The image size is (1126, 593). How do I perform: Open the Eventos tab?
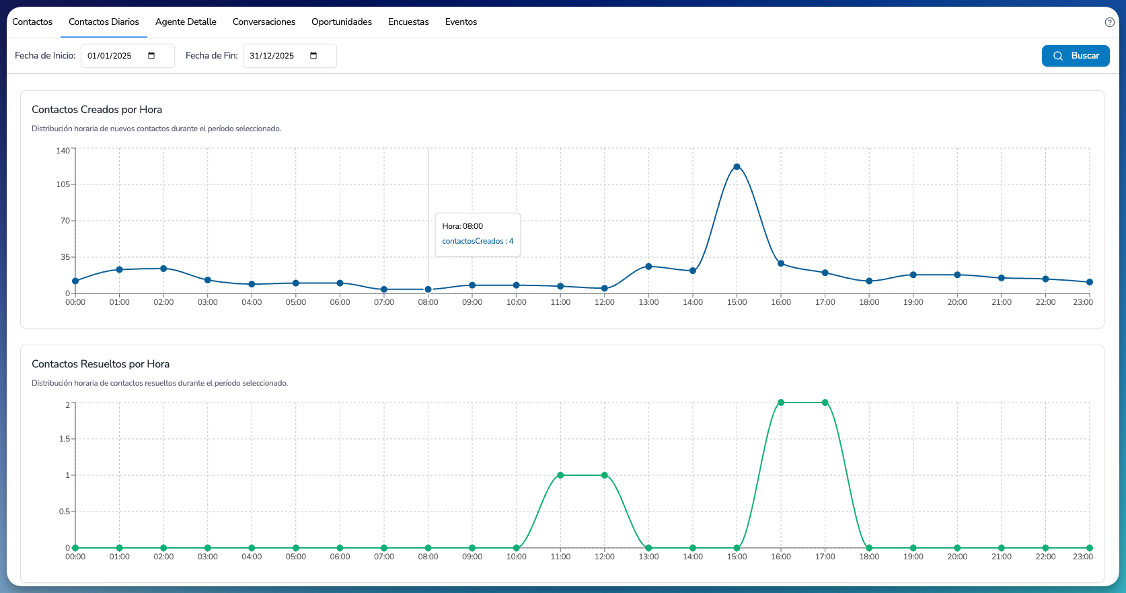pyautogui.click(x=461, y=22)
